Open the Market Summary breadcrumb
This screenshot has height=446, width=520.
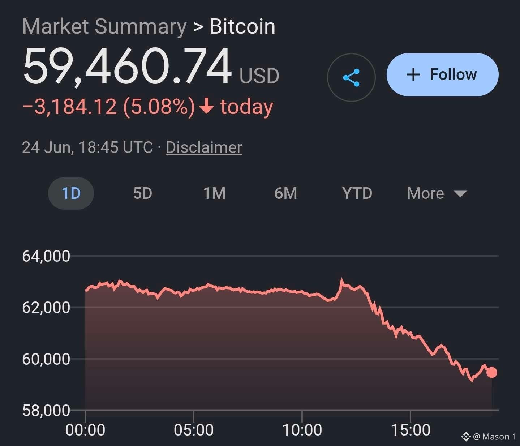[x=104, y=26]
